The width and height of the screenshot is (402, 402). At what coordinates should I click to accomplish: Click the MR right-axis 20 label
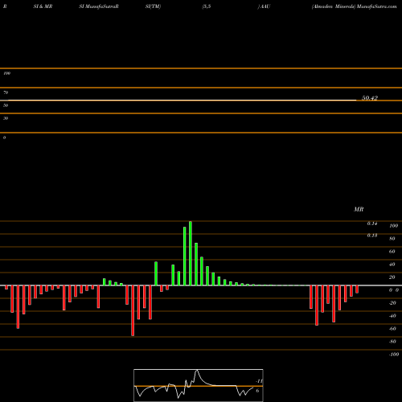[x=392, y=277]
